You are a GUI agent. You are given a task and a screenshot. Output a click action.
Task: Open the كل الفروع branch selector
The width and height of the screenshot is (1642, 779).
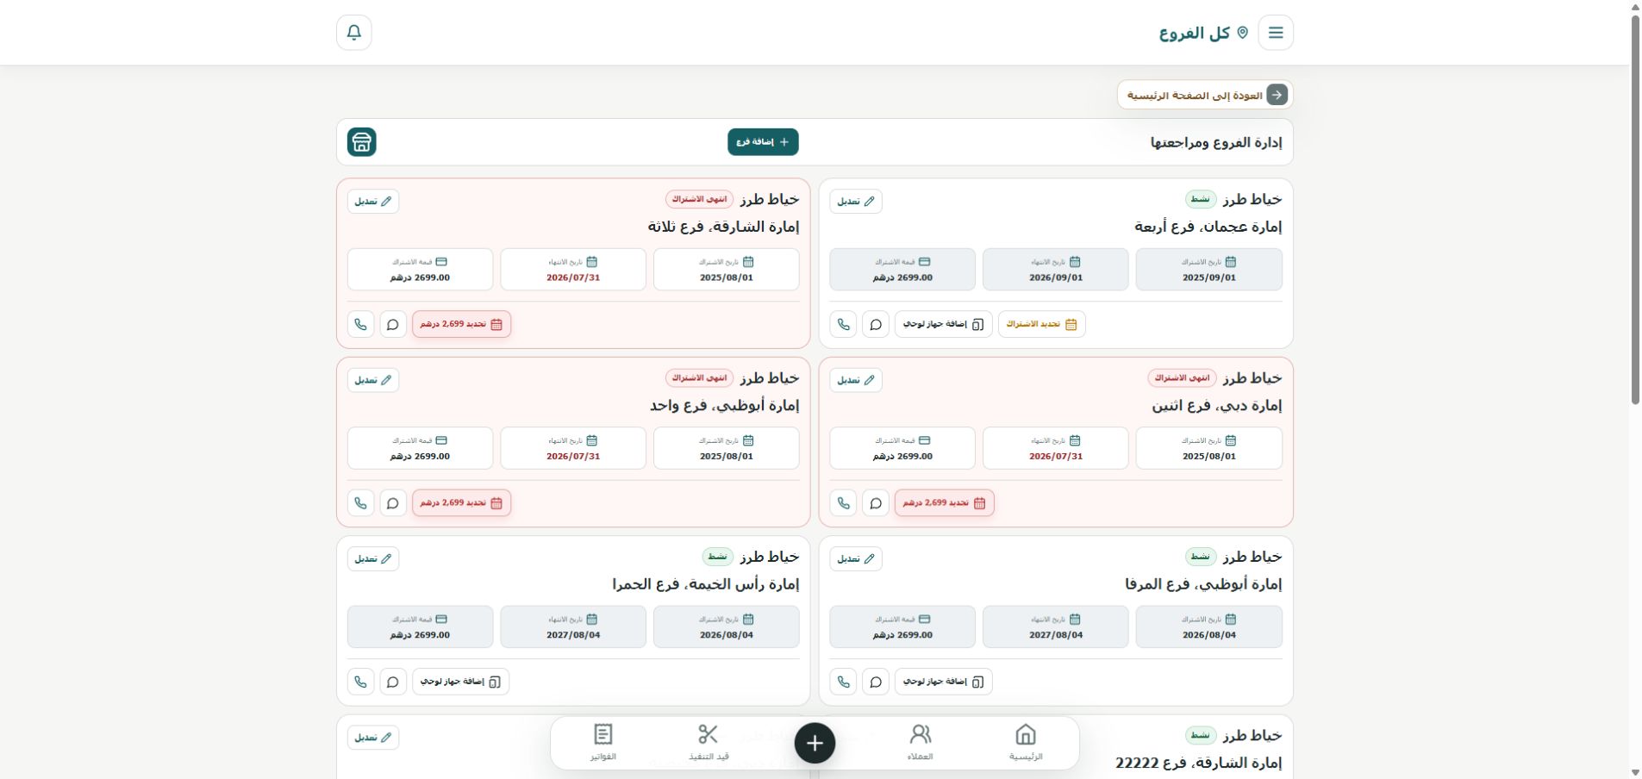tap(1203, 33)
